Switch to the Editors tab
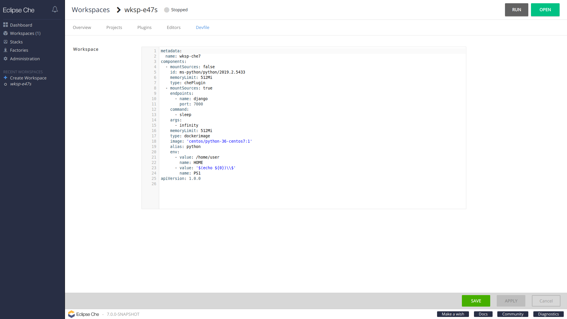The width and height of the screenshot is (567, 319). click(174, 27)
